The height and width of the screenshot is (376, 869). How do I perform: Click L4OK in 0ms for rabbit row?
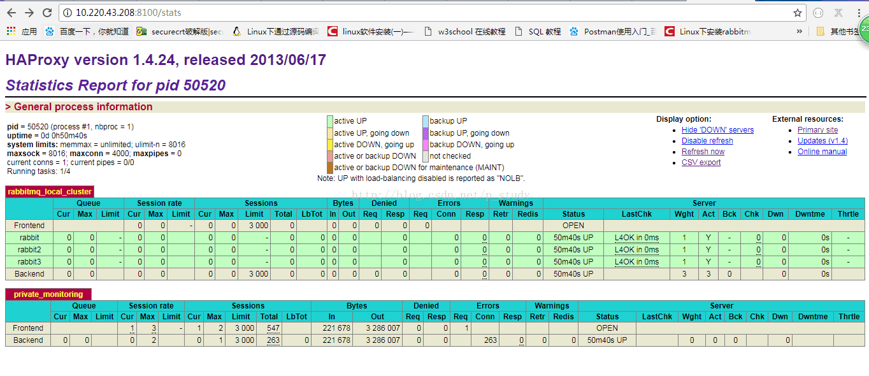pos(636,238)
